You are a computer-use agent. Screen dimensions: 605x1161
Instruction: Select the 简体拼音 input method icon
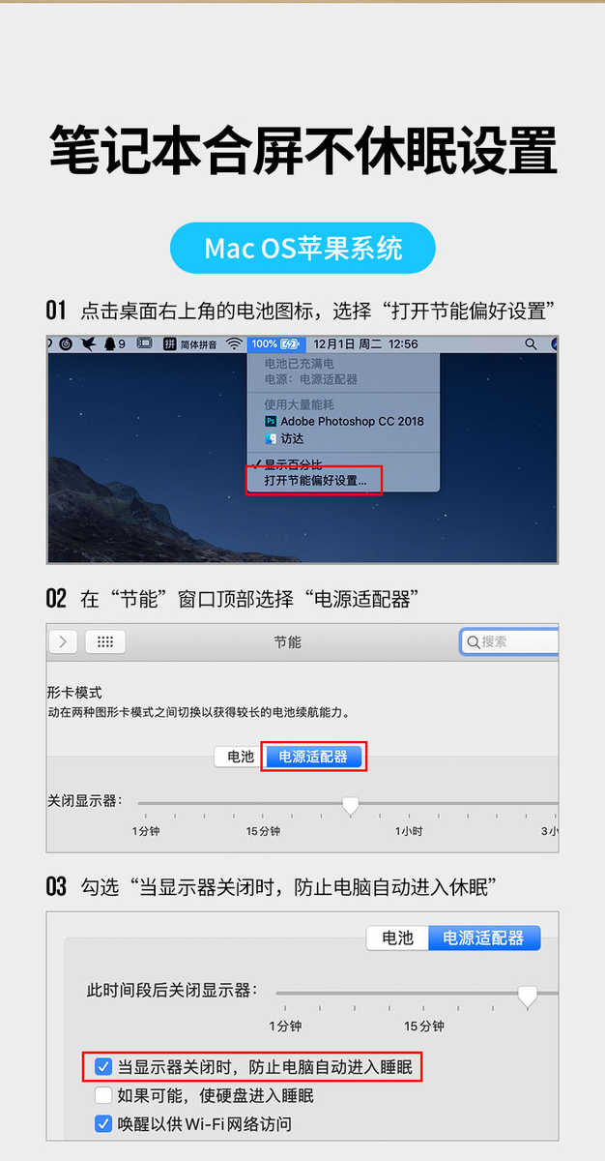tap(191, 343)
